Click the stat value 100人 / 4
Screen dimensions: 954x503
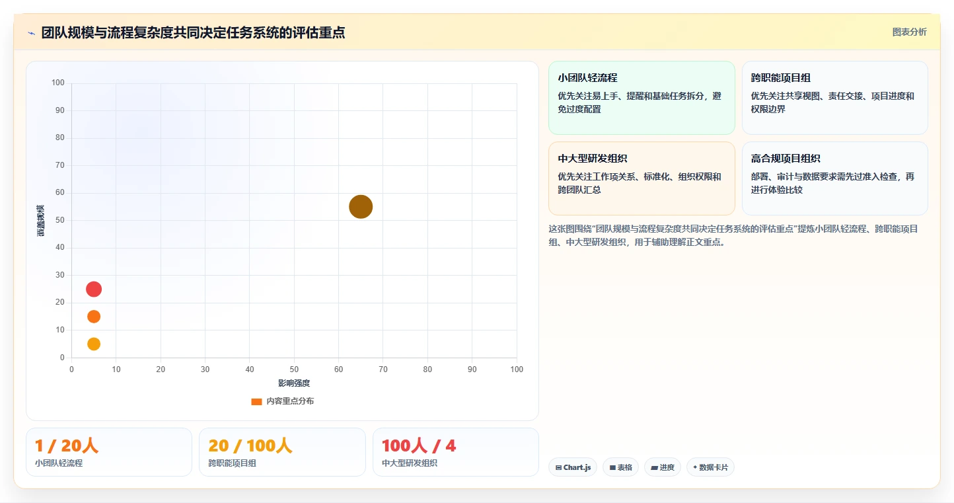point(419,445)
